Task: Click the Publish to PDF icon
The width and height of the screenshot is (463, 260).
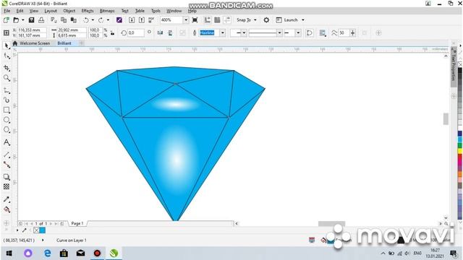Action: point(151,20)
